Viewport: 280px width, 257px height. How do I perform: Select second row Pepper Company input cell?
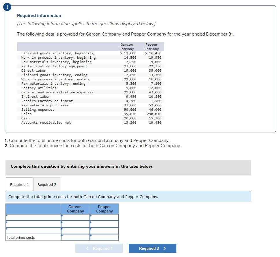point(104,224)
